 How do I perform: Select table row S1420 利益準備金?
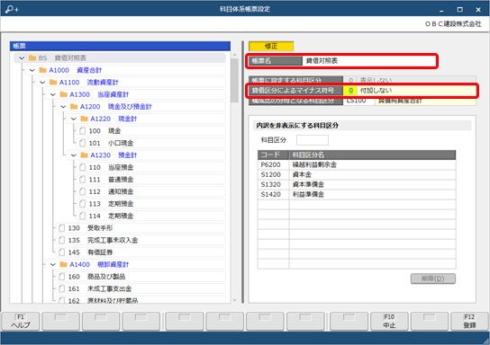[x=357, y=194]
